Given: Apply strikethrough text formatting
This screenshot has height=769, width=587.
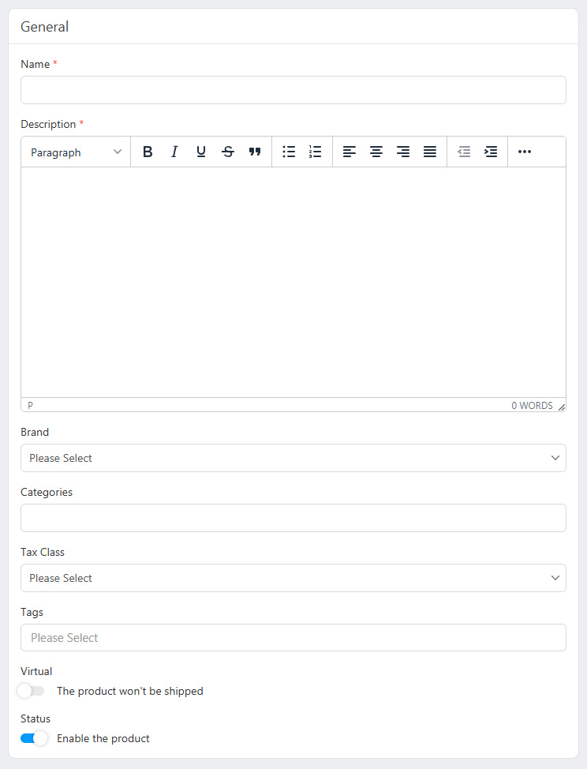Looking at the screenshot, I should [228, 152].
